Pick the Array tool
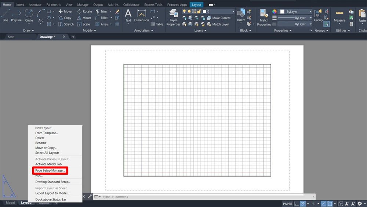The image size is (367, 207). click(x=102, y=24)
